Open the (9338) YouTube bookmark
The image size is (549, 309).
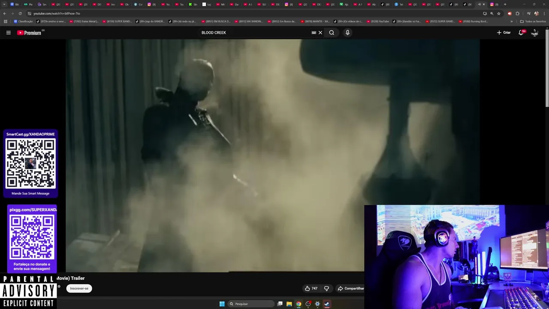point(378,21)
